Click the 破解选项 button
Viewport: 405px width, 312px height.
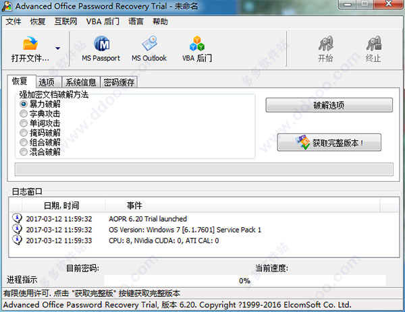click(329, 105)
